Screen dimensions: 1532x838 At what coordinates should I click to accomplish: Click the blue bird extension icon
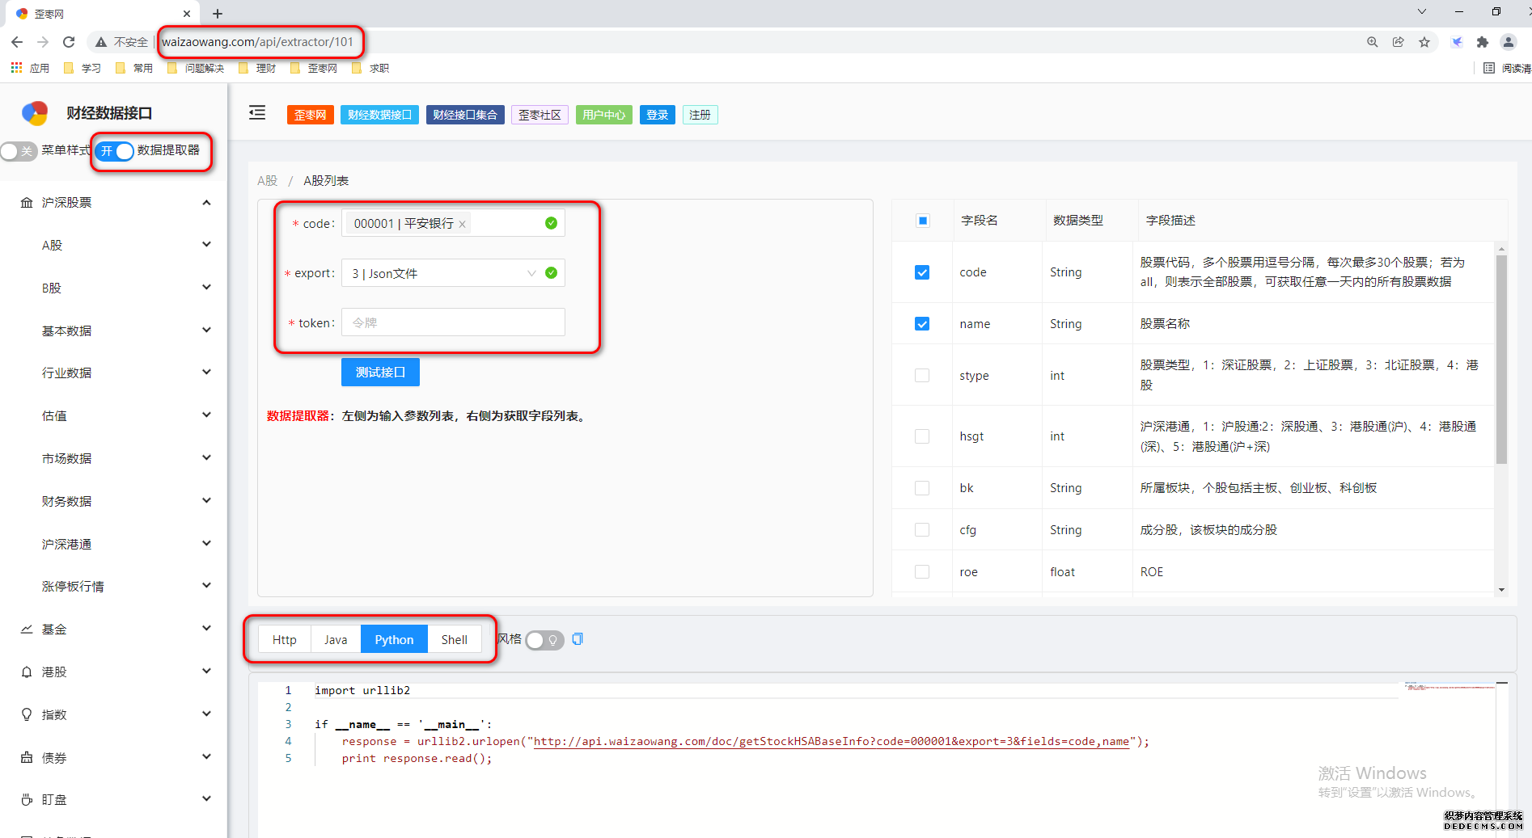pos(1457,42)
